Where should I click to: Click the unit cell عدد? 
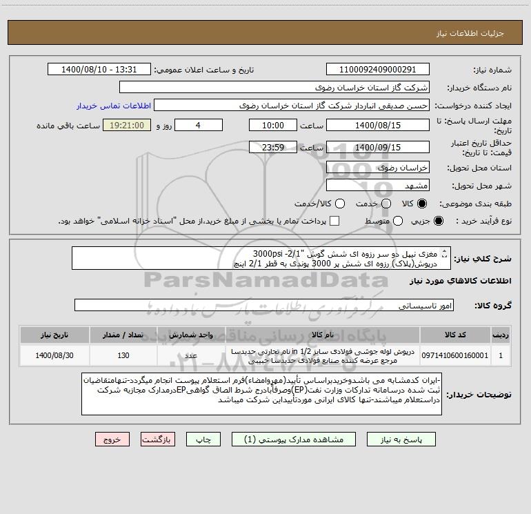tap(191, 355)
